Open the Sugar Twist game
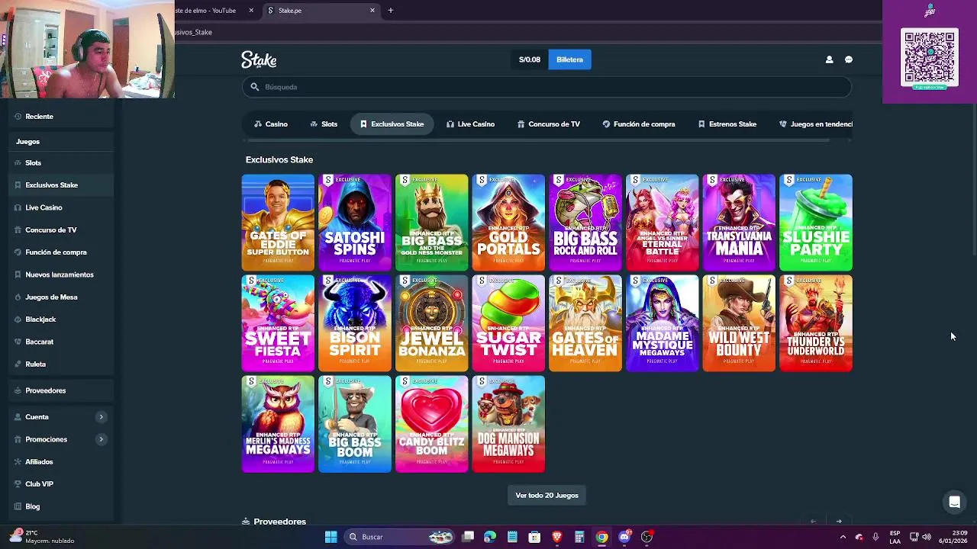Screen dimensions: 977x549 pyautogui.click(x=508, y=323)
